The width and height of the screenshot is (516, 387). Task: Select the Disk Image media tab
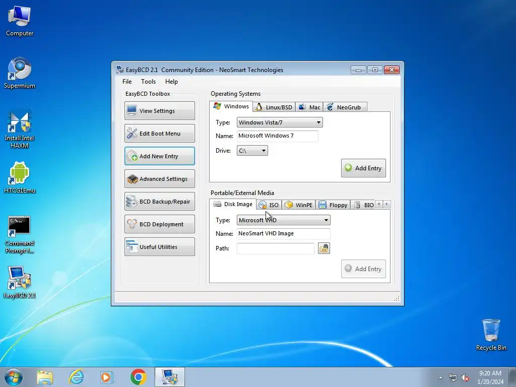(233, 204)
